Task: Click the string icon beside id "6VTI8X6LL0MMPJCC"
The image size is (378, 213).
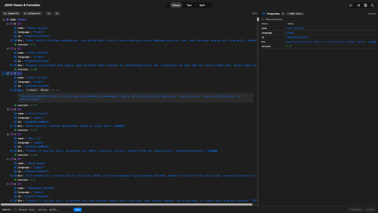Action: (15, 146)
